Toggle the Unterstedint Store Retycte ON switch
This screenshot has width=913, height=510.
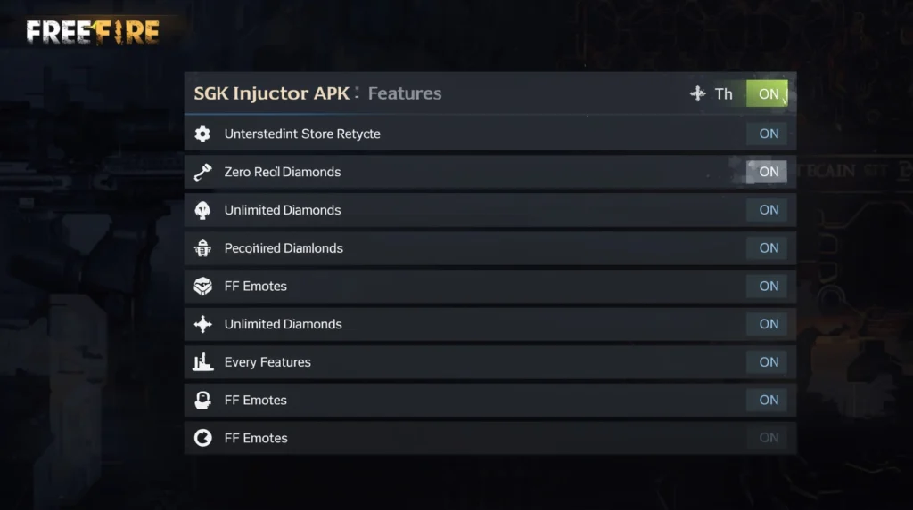click(768, 134)
